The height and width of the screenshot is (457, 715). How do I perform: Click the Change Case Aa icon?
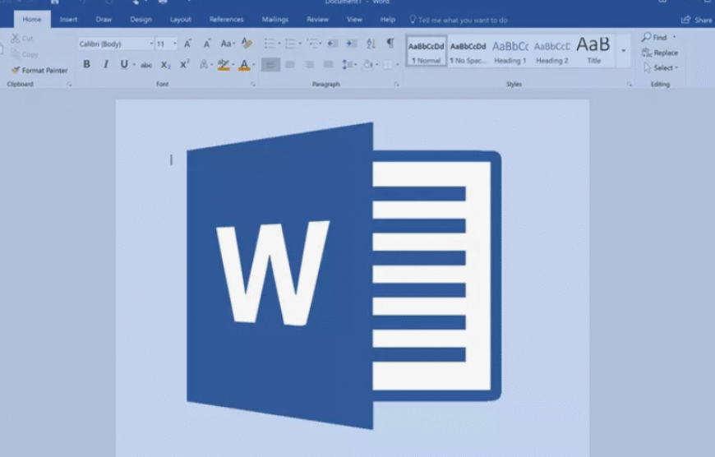click(226, 44)
